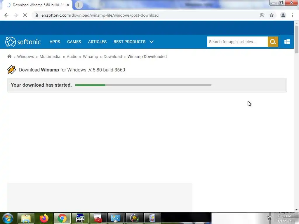Viewport: 299px width, 224px height.
Task: Bookmark this page with the star
Action: pyautogui.click(x=272, y=15)
